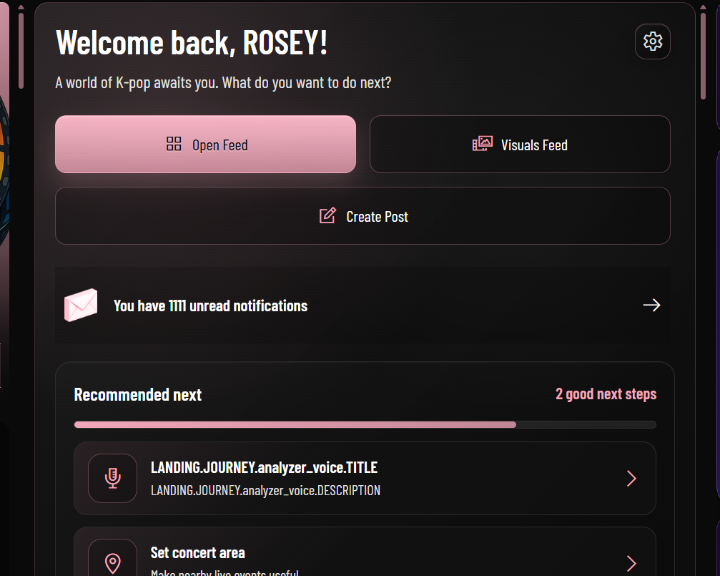Click the LANDING.JOURNEY.analyzer_voice.DESCRIPTION text
This screenshot has height=576, width=720.
265,491
